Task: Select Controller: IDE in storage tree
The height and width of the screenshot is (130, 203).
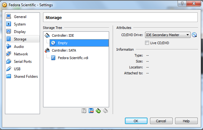Action: (63, 35)
